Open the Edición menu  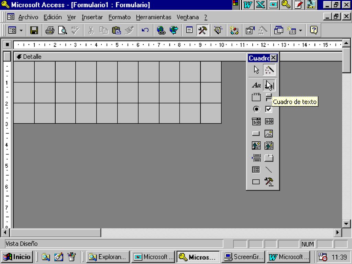pyautogui.click(x=53, y=17)
